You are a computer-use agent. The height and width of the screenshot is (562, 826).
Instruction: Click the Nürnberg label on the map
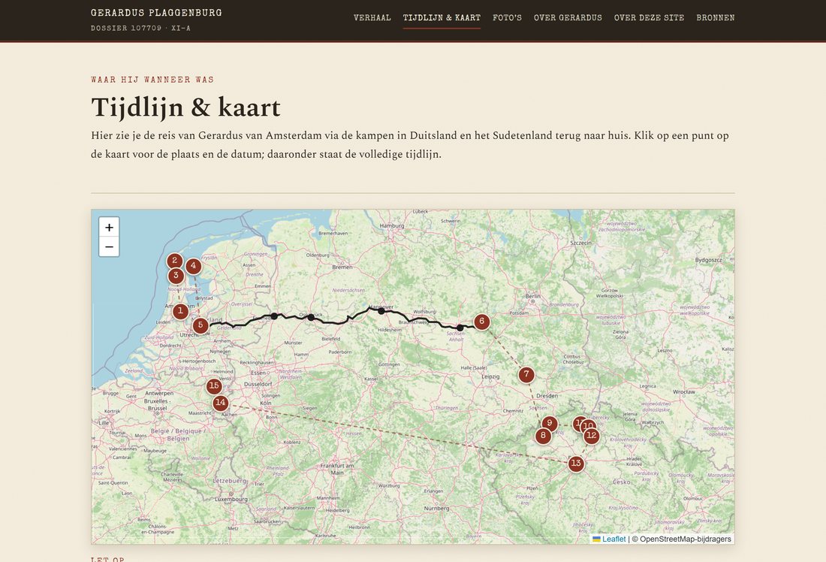(x=437, y=508)
